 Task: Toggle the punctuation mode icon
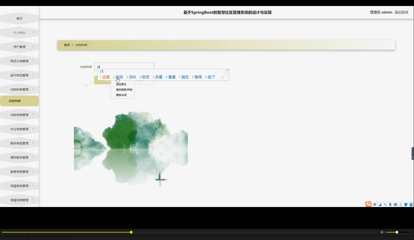385,205
